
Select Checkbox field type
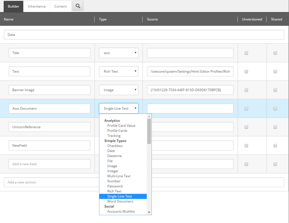click(115, 146)
